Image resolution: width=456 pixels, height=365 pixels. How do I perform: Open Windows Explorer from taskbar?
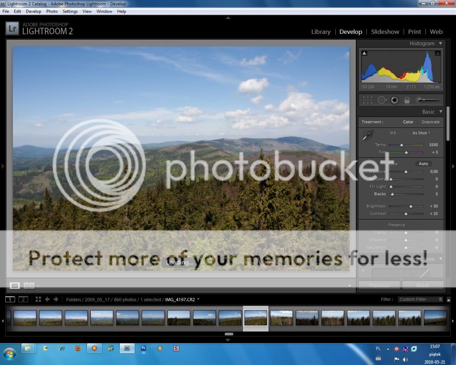click(28, 349)
